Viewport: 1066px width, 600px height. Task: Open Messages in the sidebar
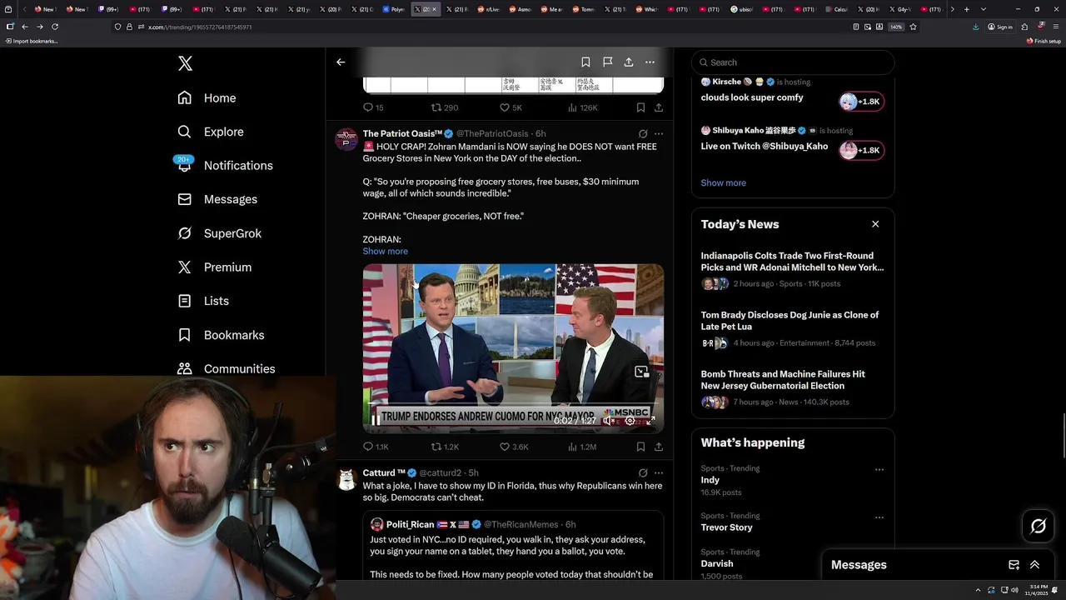tap(217, 199)
